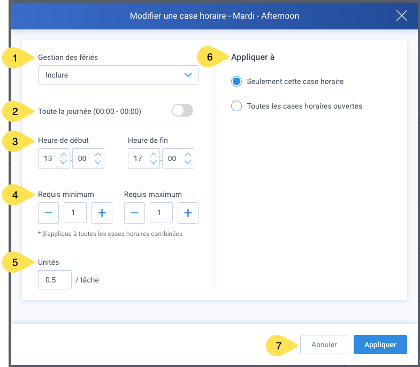Select Toutes les cases horaires ouvertes
This screenshot has width=420, height=367.
click(236, 106)
